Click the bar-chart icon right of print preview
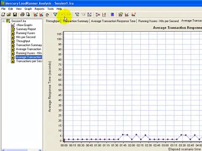 [x=35, y=14]
